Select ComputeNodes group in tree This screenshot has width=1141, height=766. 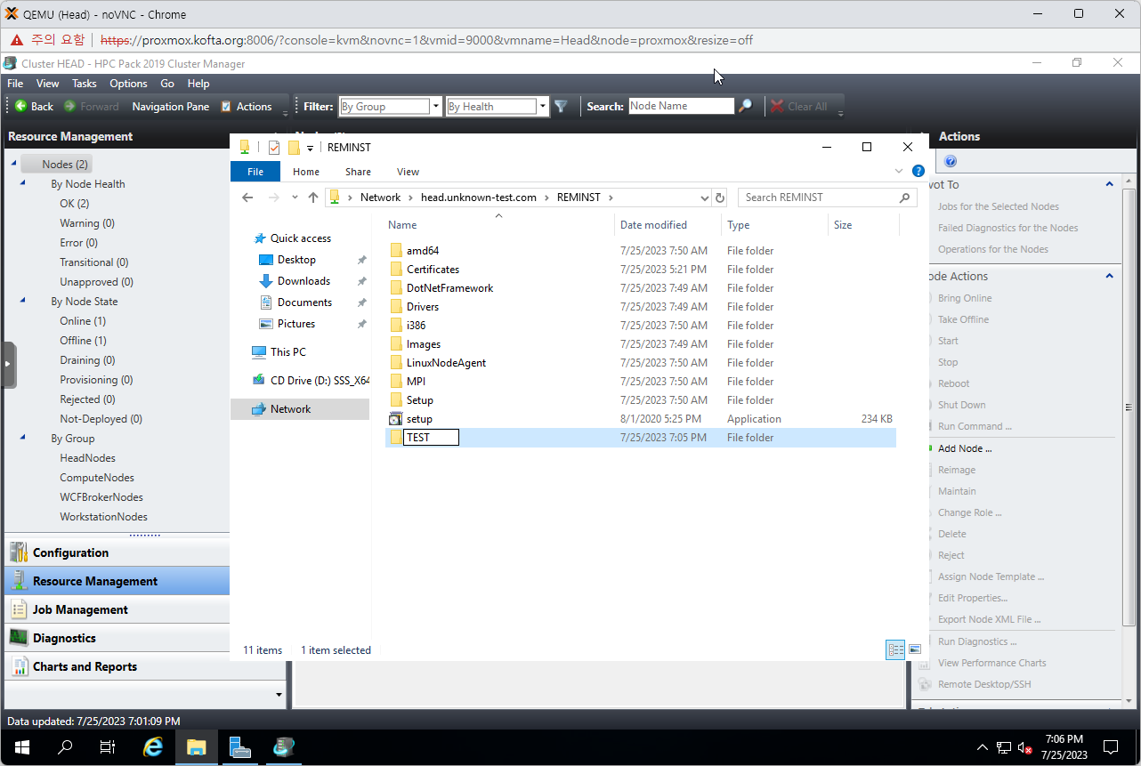96,478
